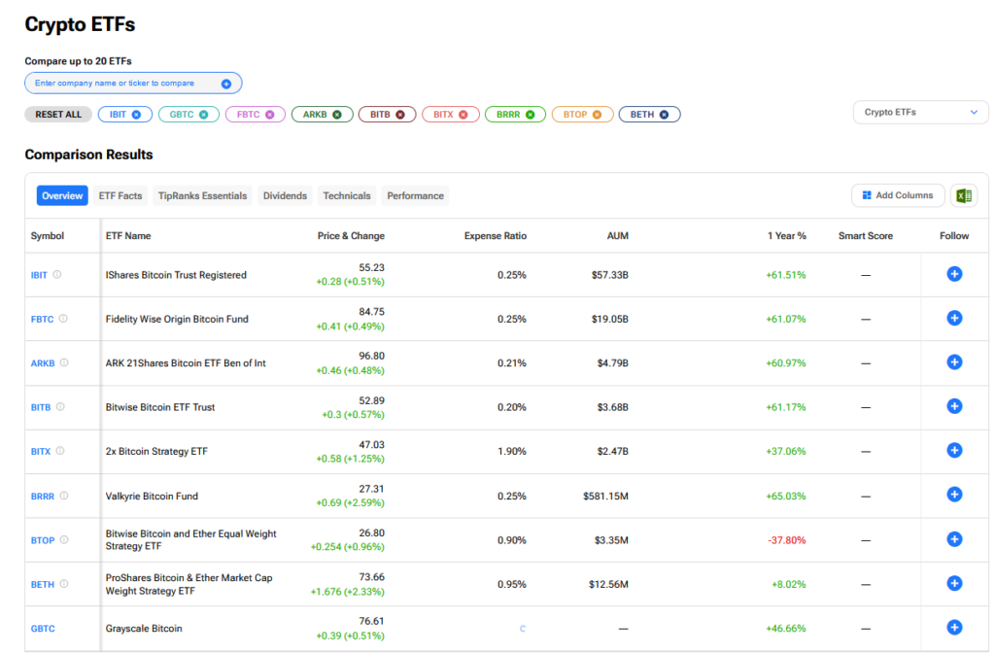Open the ARKB symbol link
Viewport: 995px width, 653px height.
coord(43,363)
